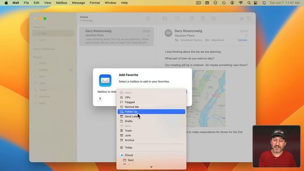The height and width of the screenshot is (171, 304).
Task: Click the Delete trash toolbar icon
Action: click(x=203, y=19)
